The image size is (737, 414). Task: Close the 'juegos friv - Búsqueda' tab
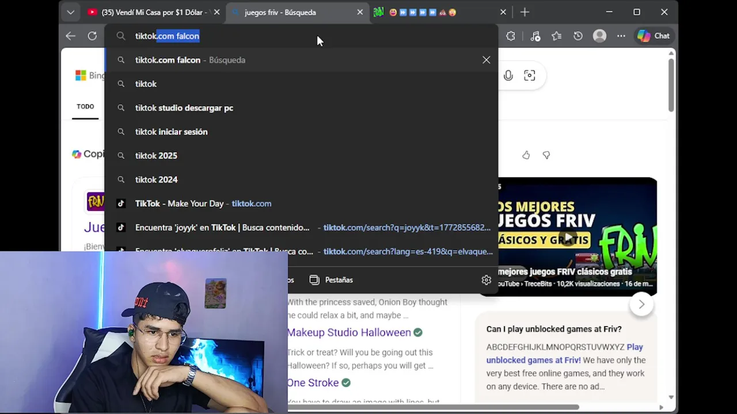pyautogui.click(x=360, y=12)
